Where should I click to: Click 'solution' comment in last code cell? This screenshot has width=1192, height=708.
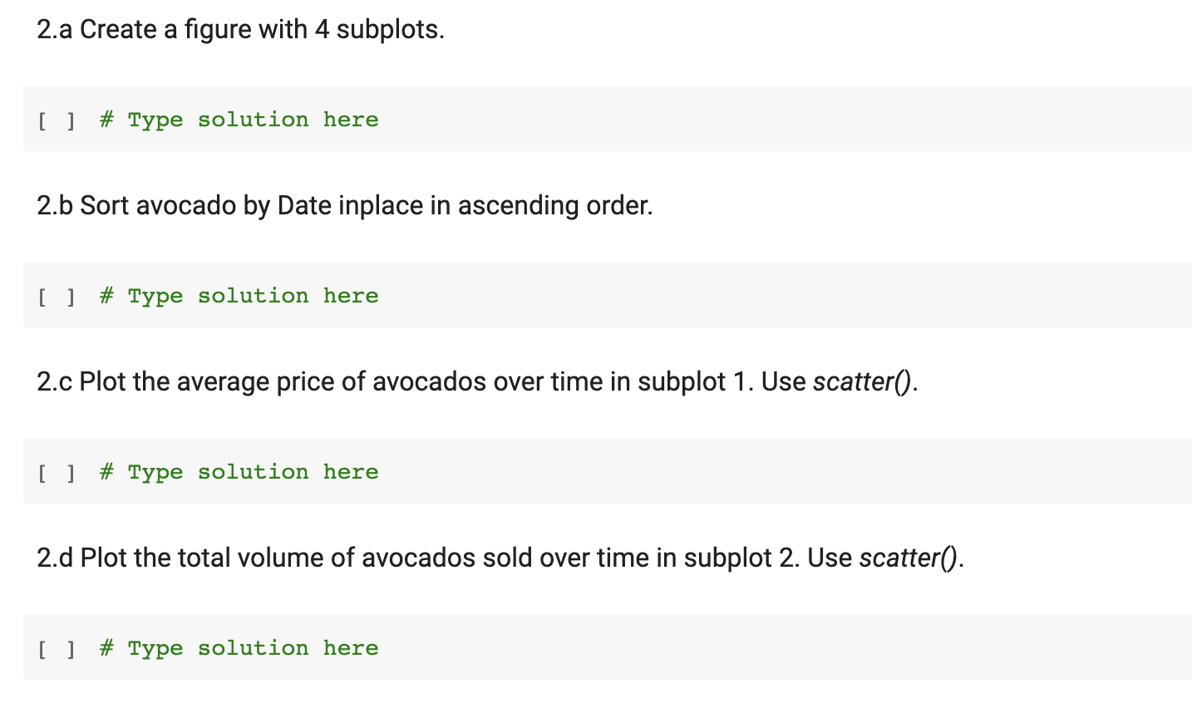coord(253,648)
